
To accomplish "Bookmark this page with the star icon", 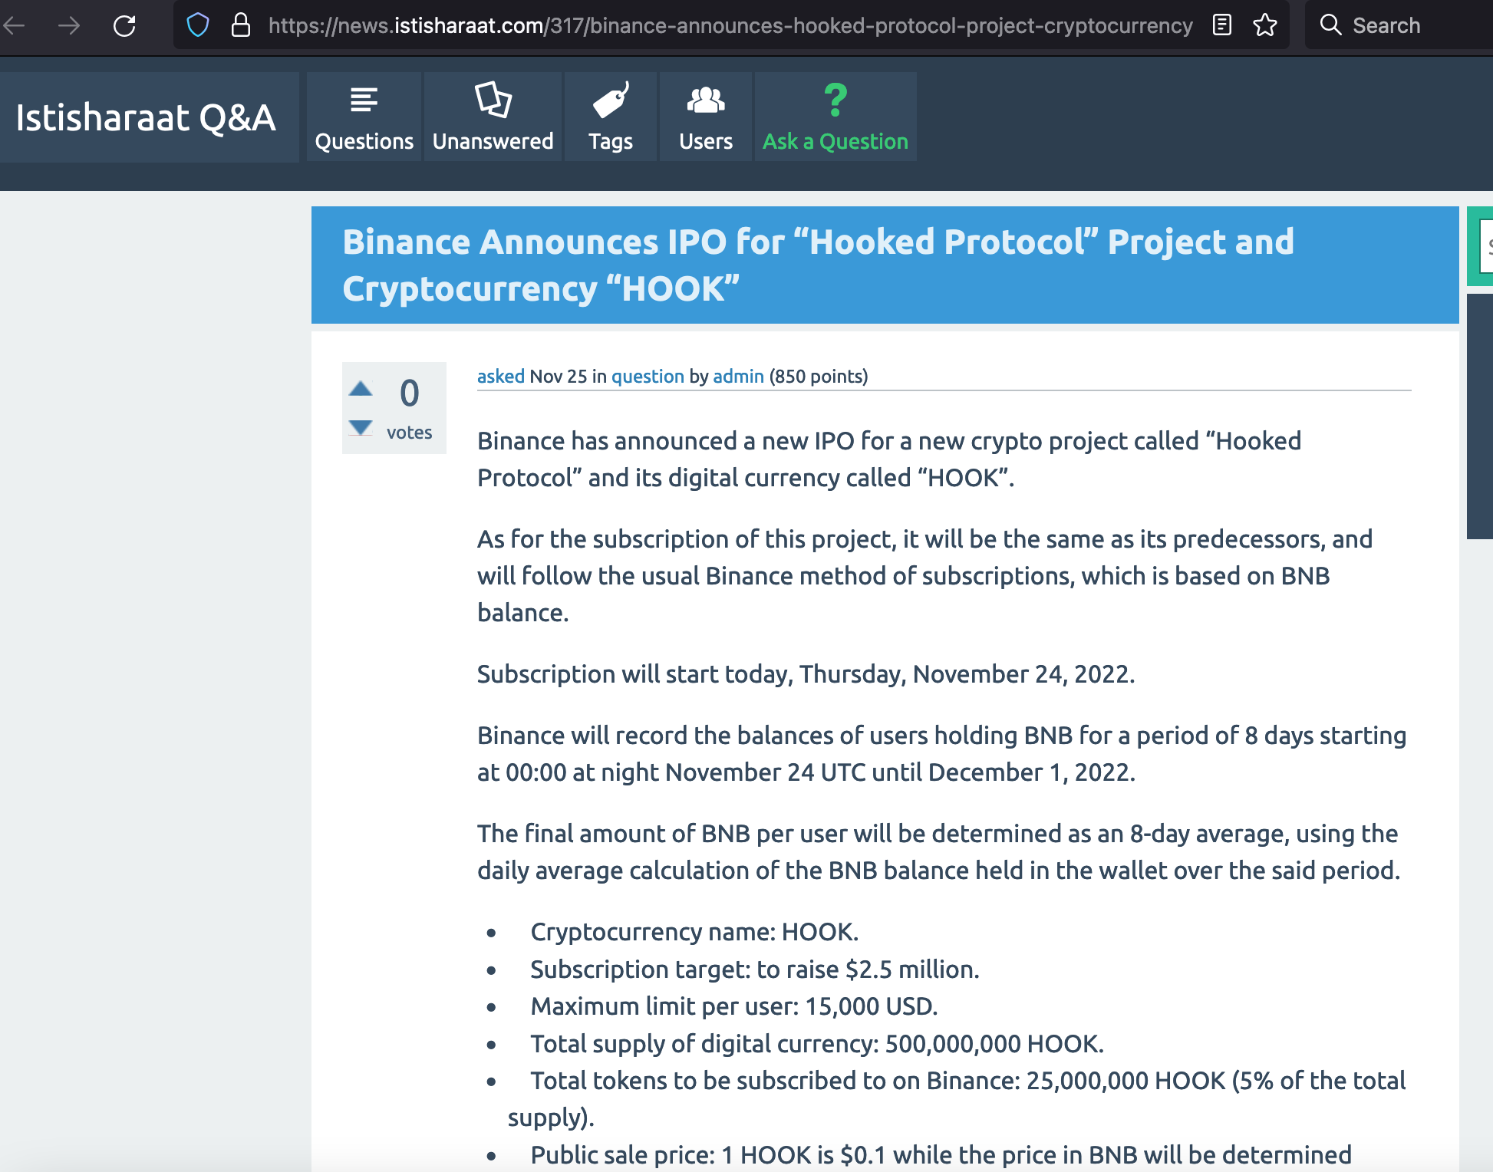I will click(x=1264, y=25).
